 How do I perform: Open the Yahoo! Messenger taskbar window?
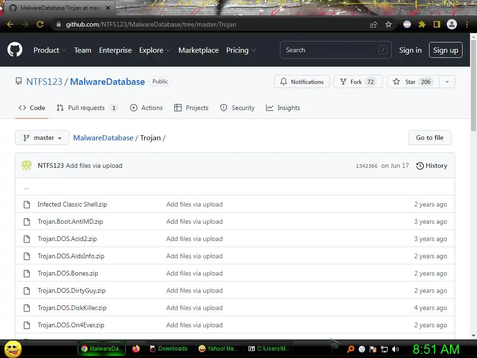218,349
